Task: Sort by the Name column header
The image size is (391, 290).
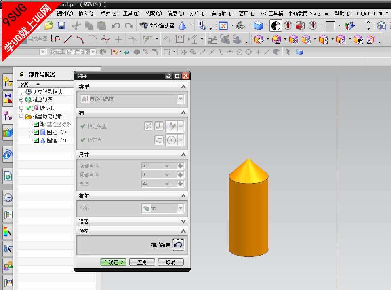Action: point(45,84)
